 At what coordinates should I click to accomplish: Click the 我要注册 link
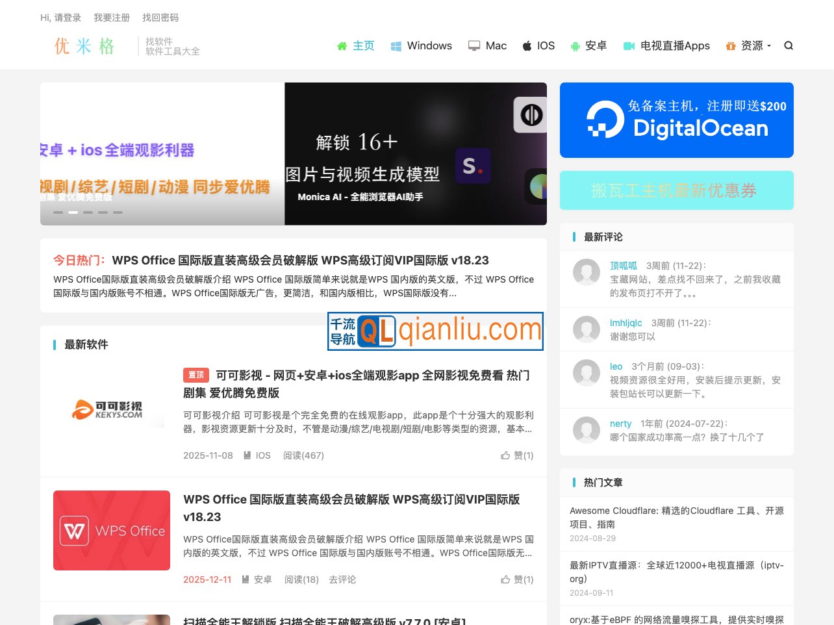[x=112, y=18]
